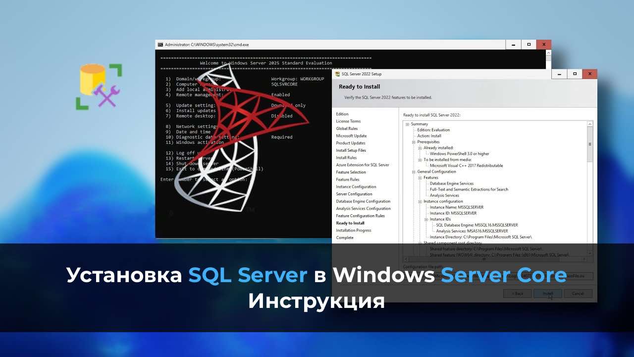Viewport: 634px width, 357px height.
Task: Open the Microsoft Update step
Action: (351, 136)
